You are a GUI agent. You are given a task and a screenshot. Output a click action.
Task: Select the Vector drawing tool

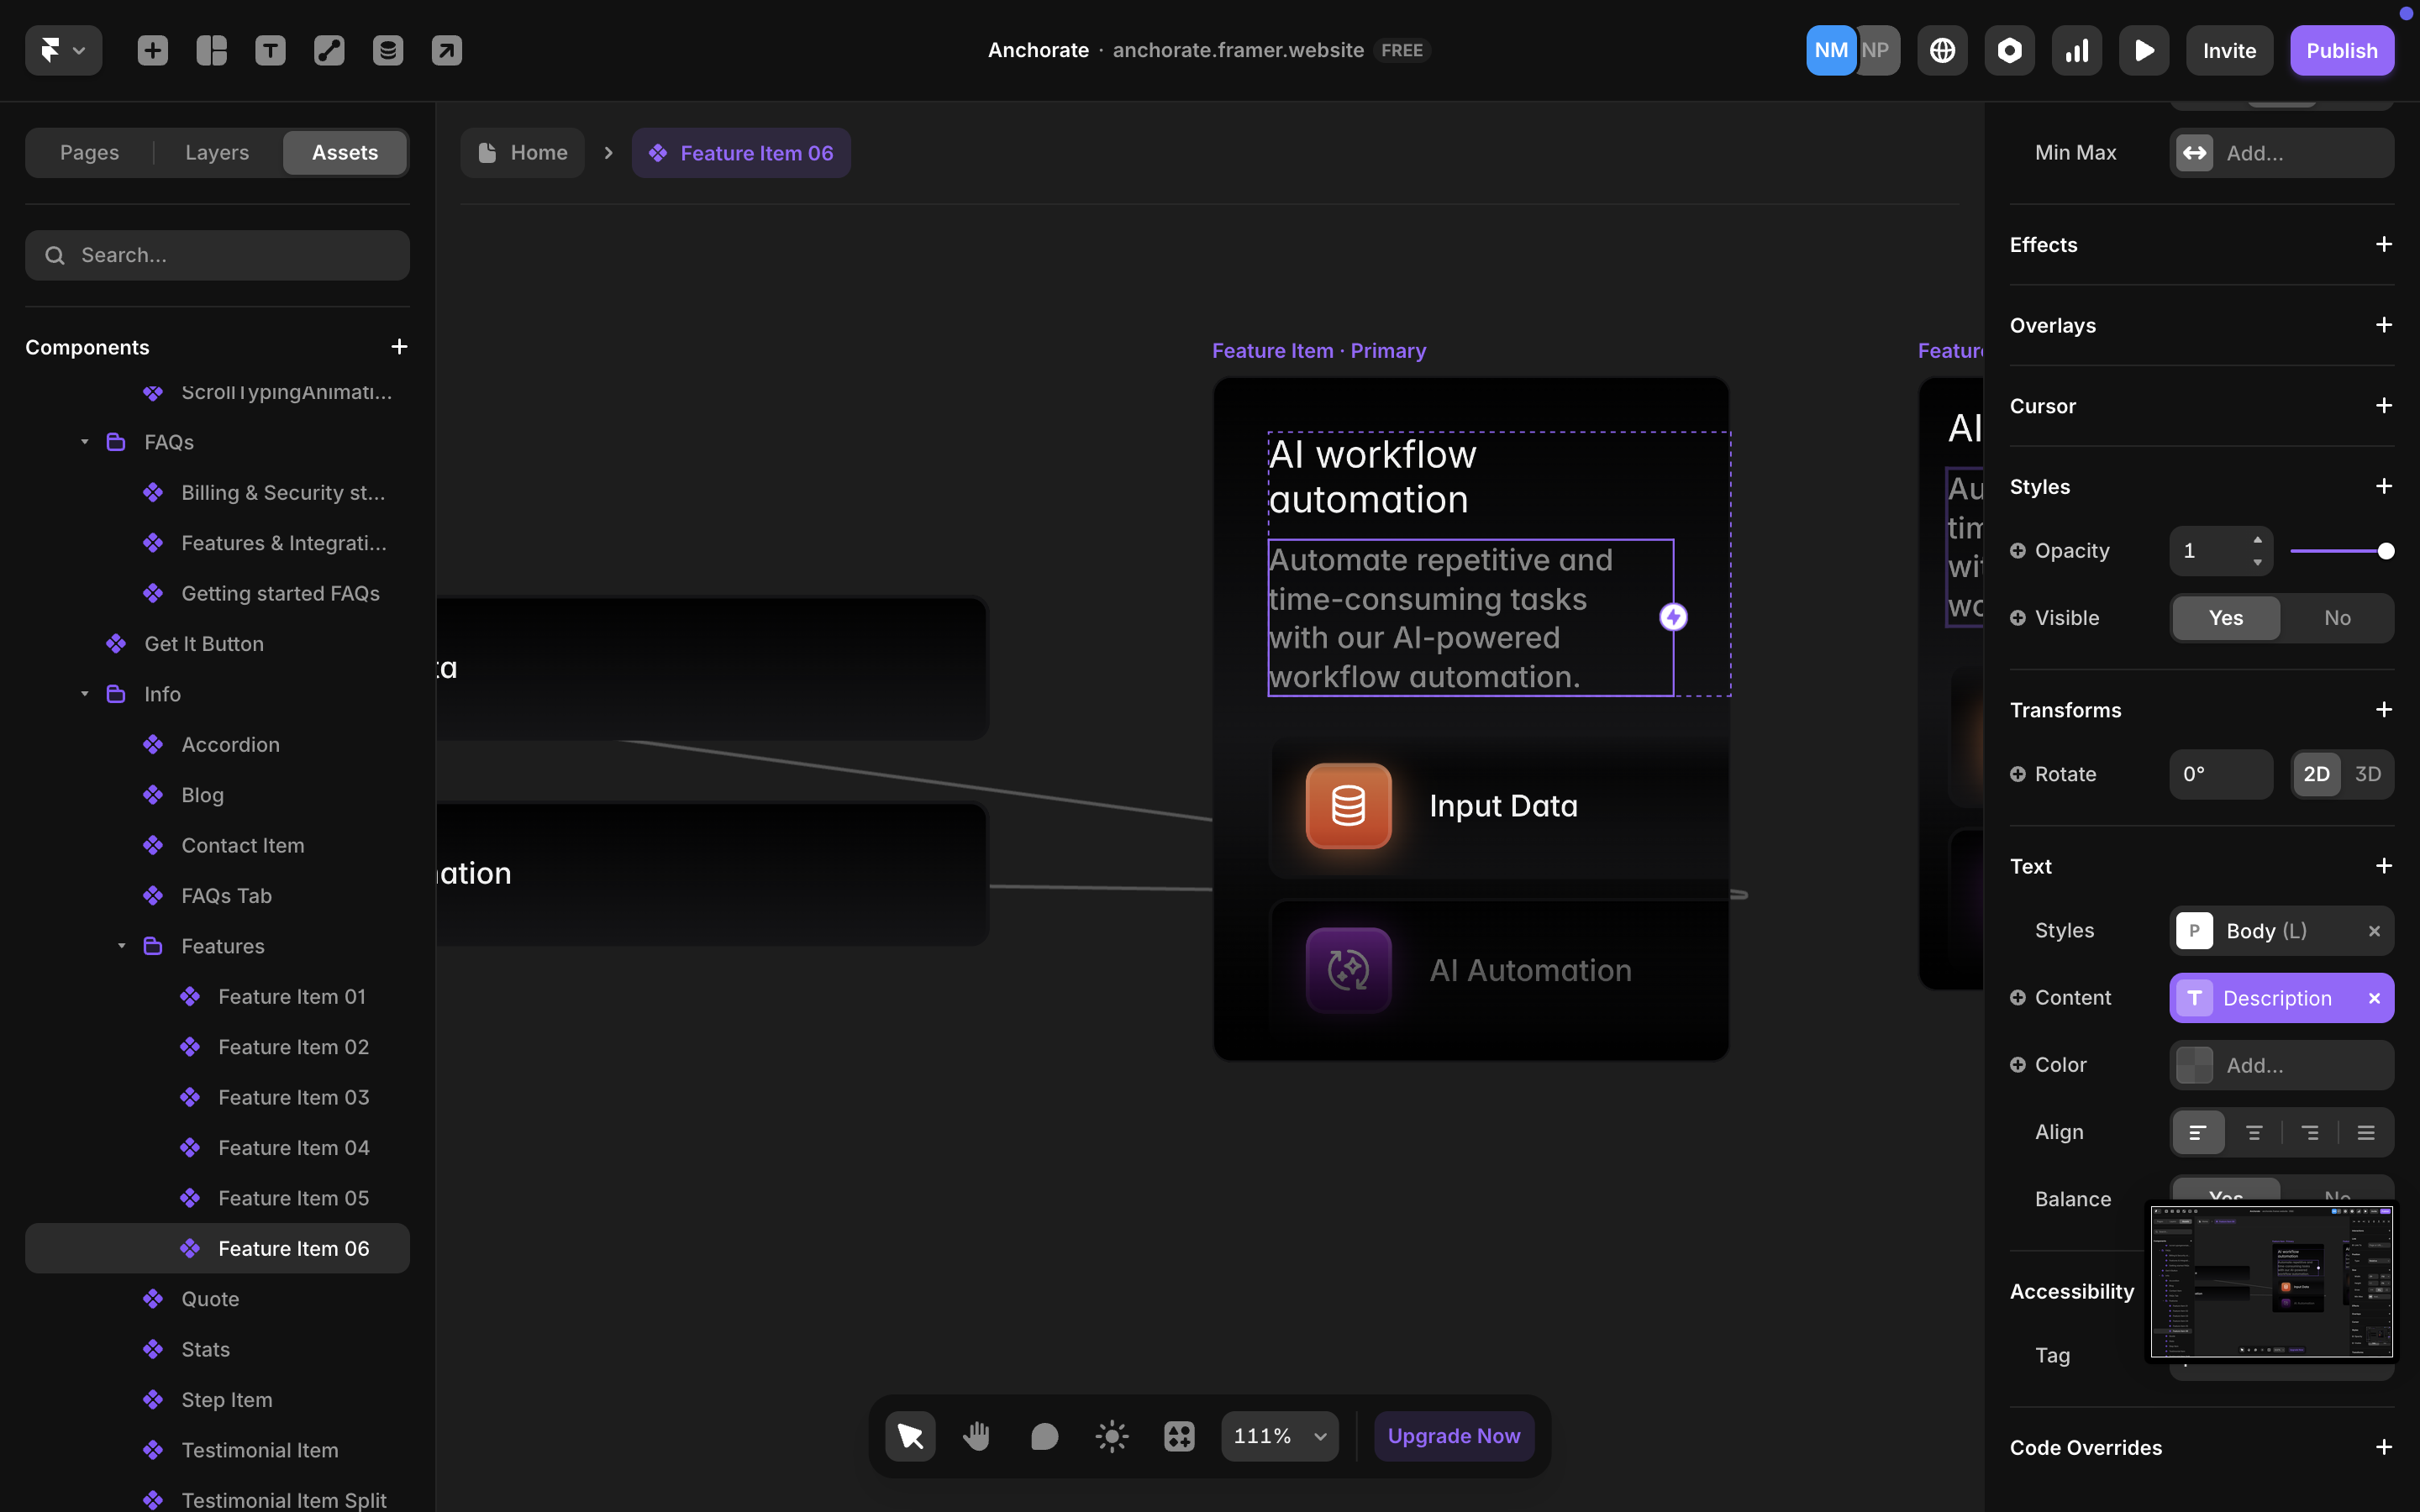click(329, 50)
